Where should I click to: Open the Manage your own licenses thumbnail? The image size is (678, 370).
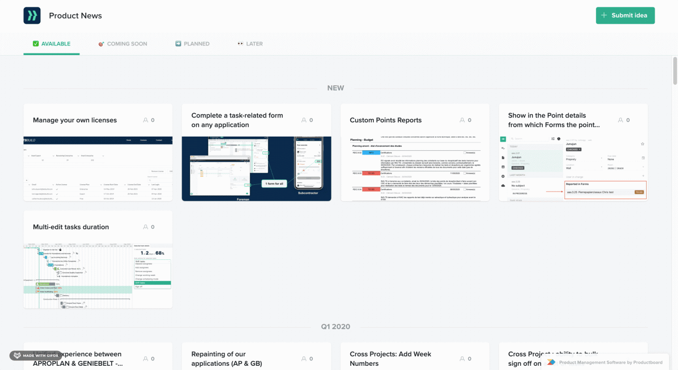tap(98, 169)
